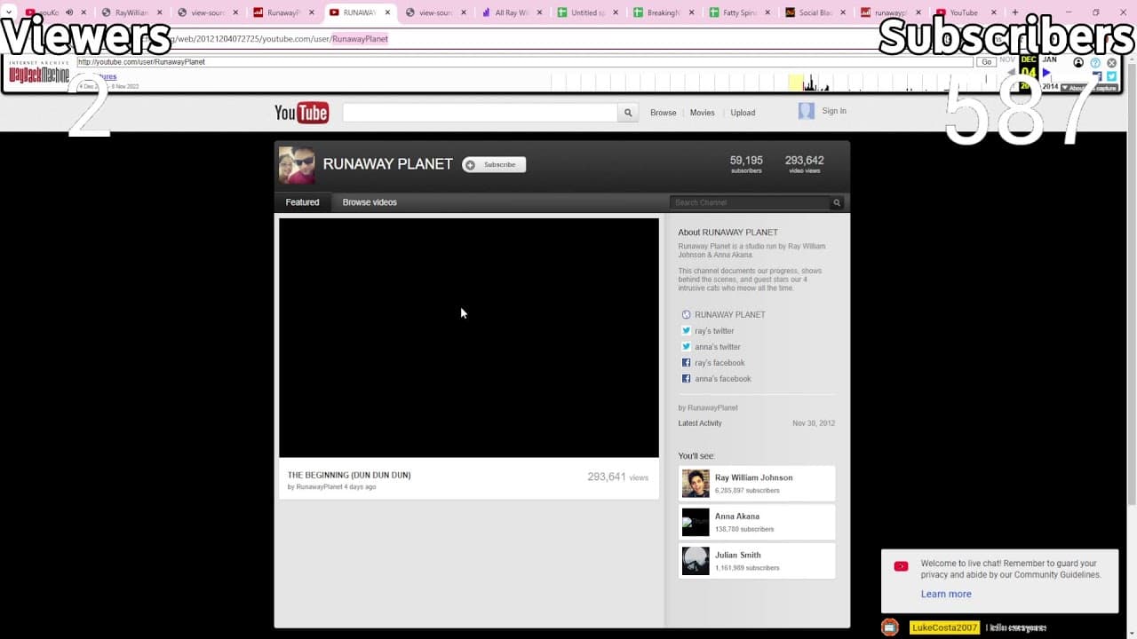Switch to the Fatty Spins browser tab
Image resolution: width=1137 pixels, height=639 pixels.
pos(739,12)
